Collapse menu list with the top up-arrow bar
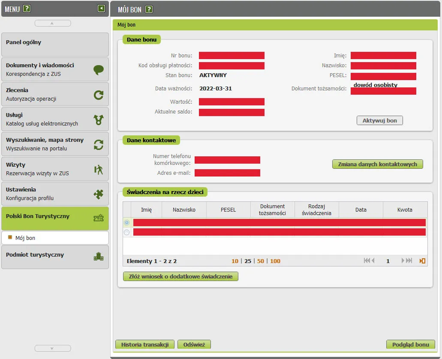 click(x=53, y=24)
